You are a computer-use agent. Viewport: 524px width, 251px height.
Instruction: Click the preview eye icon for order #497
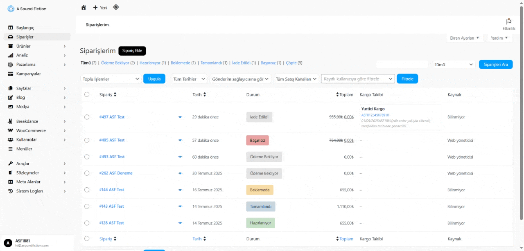point(180,117)
